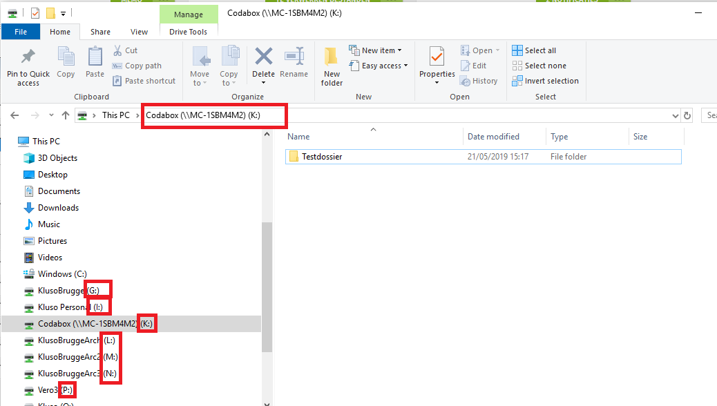Click Select all in the ribbon

pyautogui.click(x=534, y=50)
